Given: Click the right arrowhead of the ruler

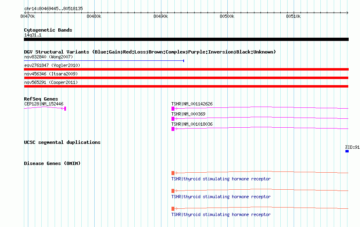Looking at the screenshot, I should tap(347, 13).
